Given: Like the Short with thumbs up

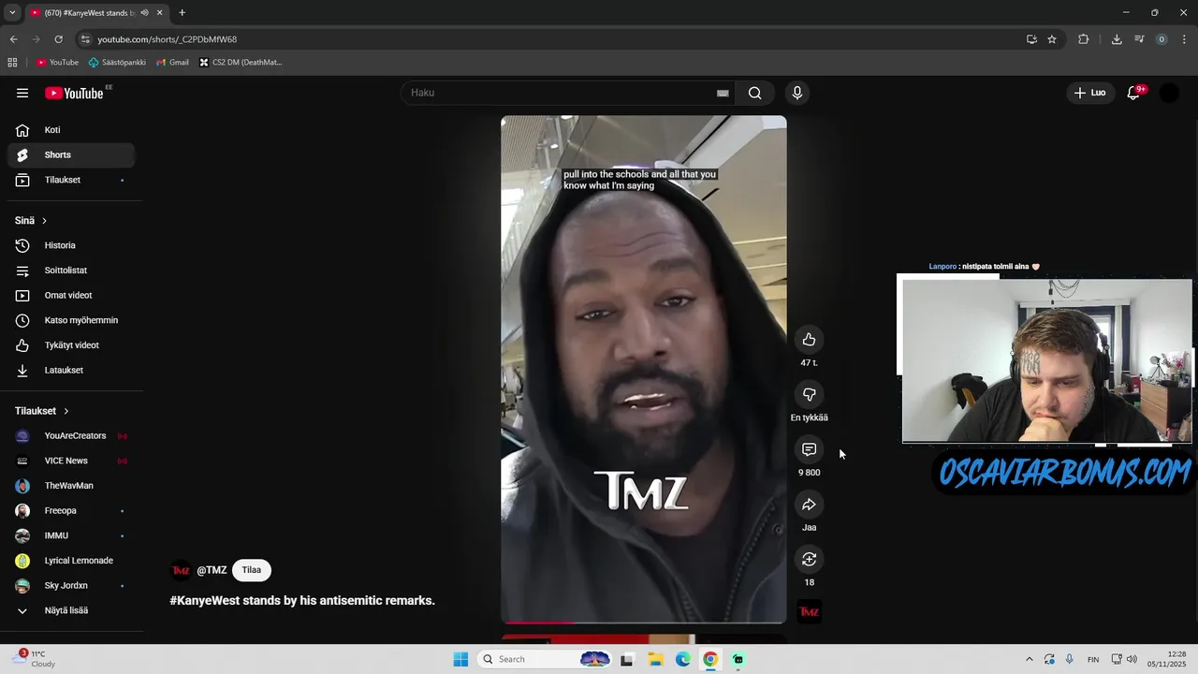Looking at the screenshot, I should 810,340.
